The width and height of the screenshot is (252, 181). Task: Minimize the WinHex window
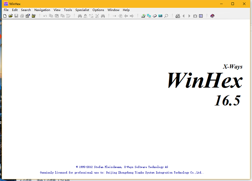click(221, 4)
